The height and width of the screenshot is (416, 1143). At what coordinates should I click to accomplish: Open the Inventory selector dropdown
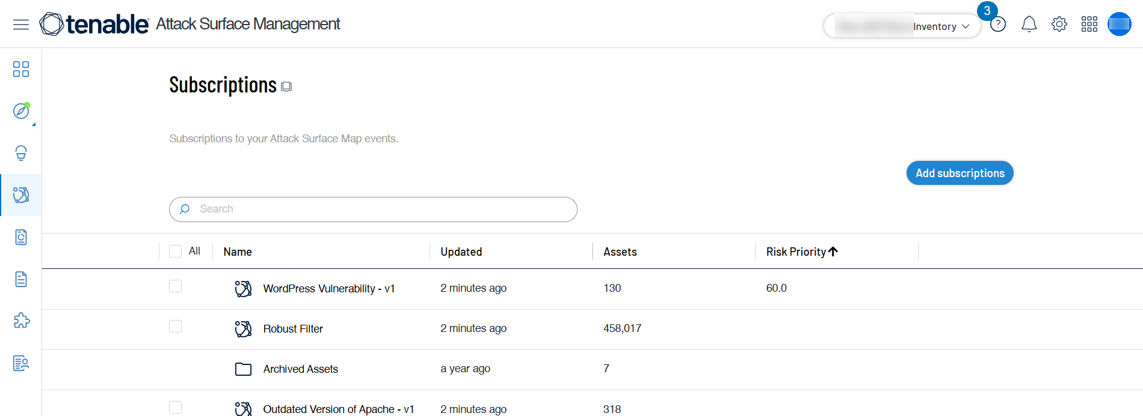tap(902, 26)
